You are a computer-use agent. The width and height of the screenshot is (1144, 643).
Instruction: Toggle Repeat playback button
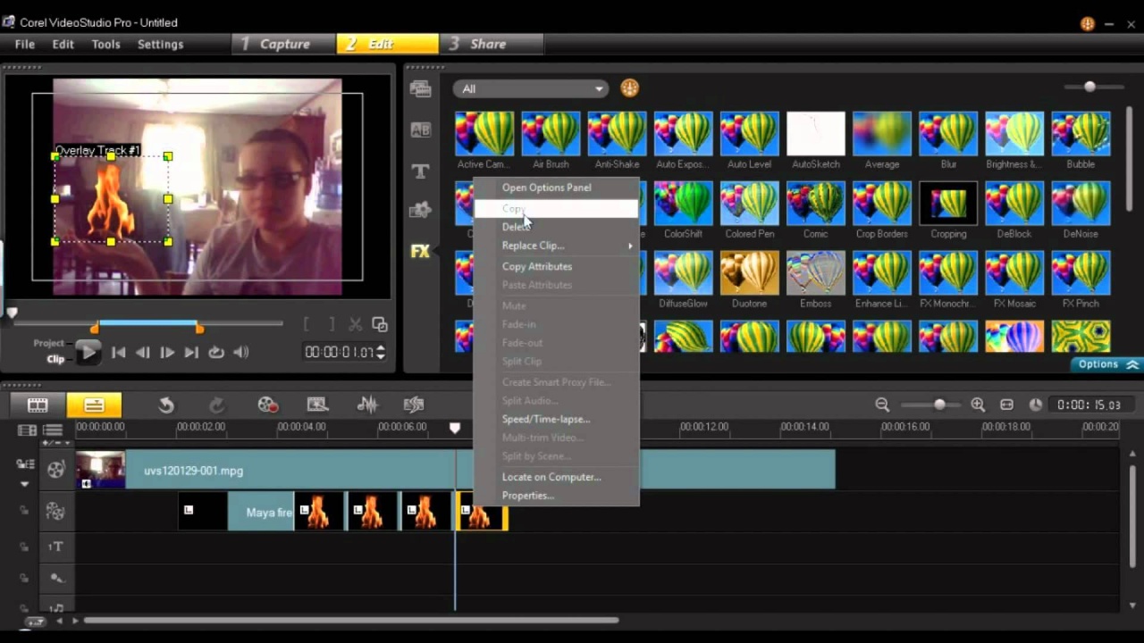click(x=216, y=353)
